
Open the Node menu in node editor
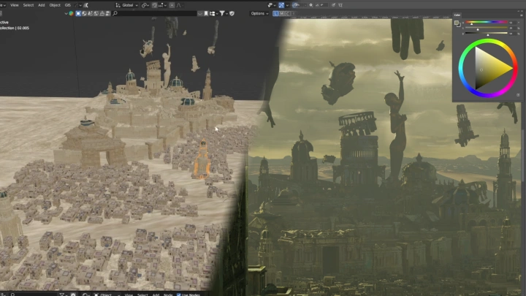point(168,295)
